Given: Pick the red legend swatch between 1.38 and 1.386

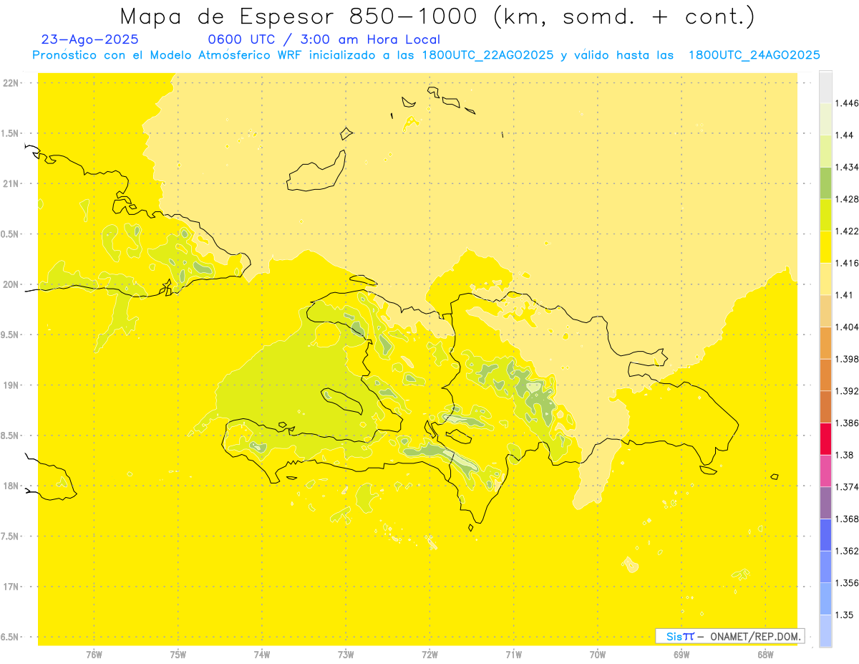Looking at the screenshot, I should pos(825,439).
